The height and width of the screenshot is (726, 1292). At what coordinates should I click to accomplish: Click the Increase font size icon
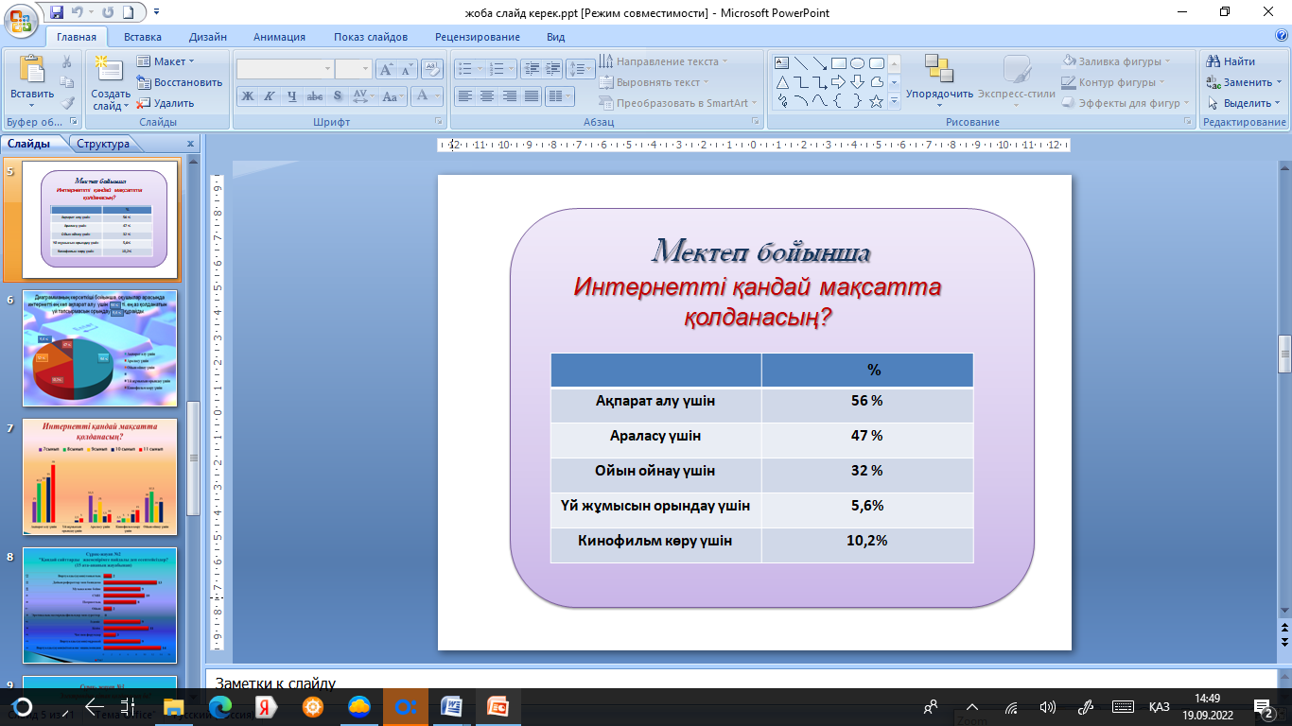coord(386,69)
